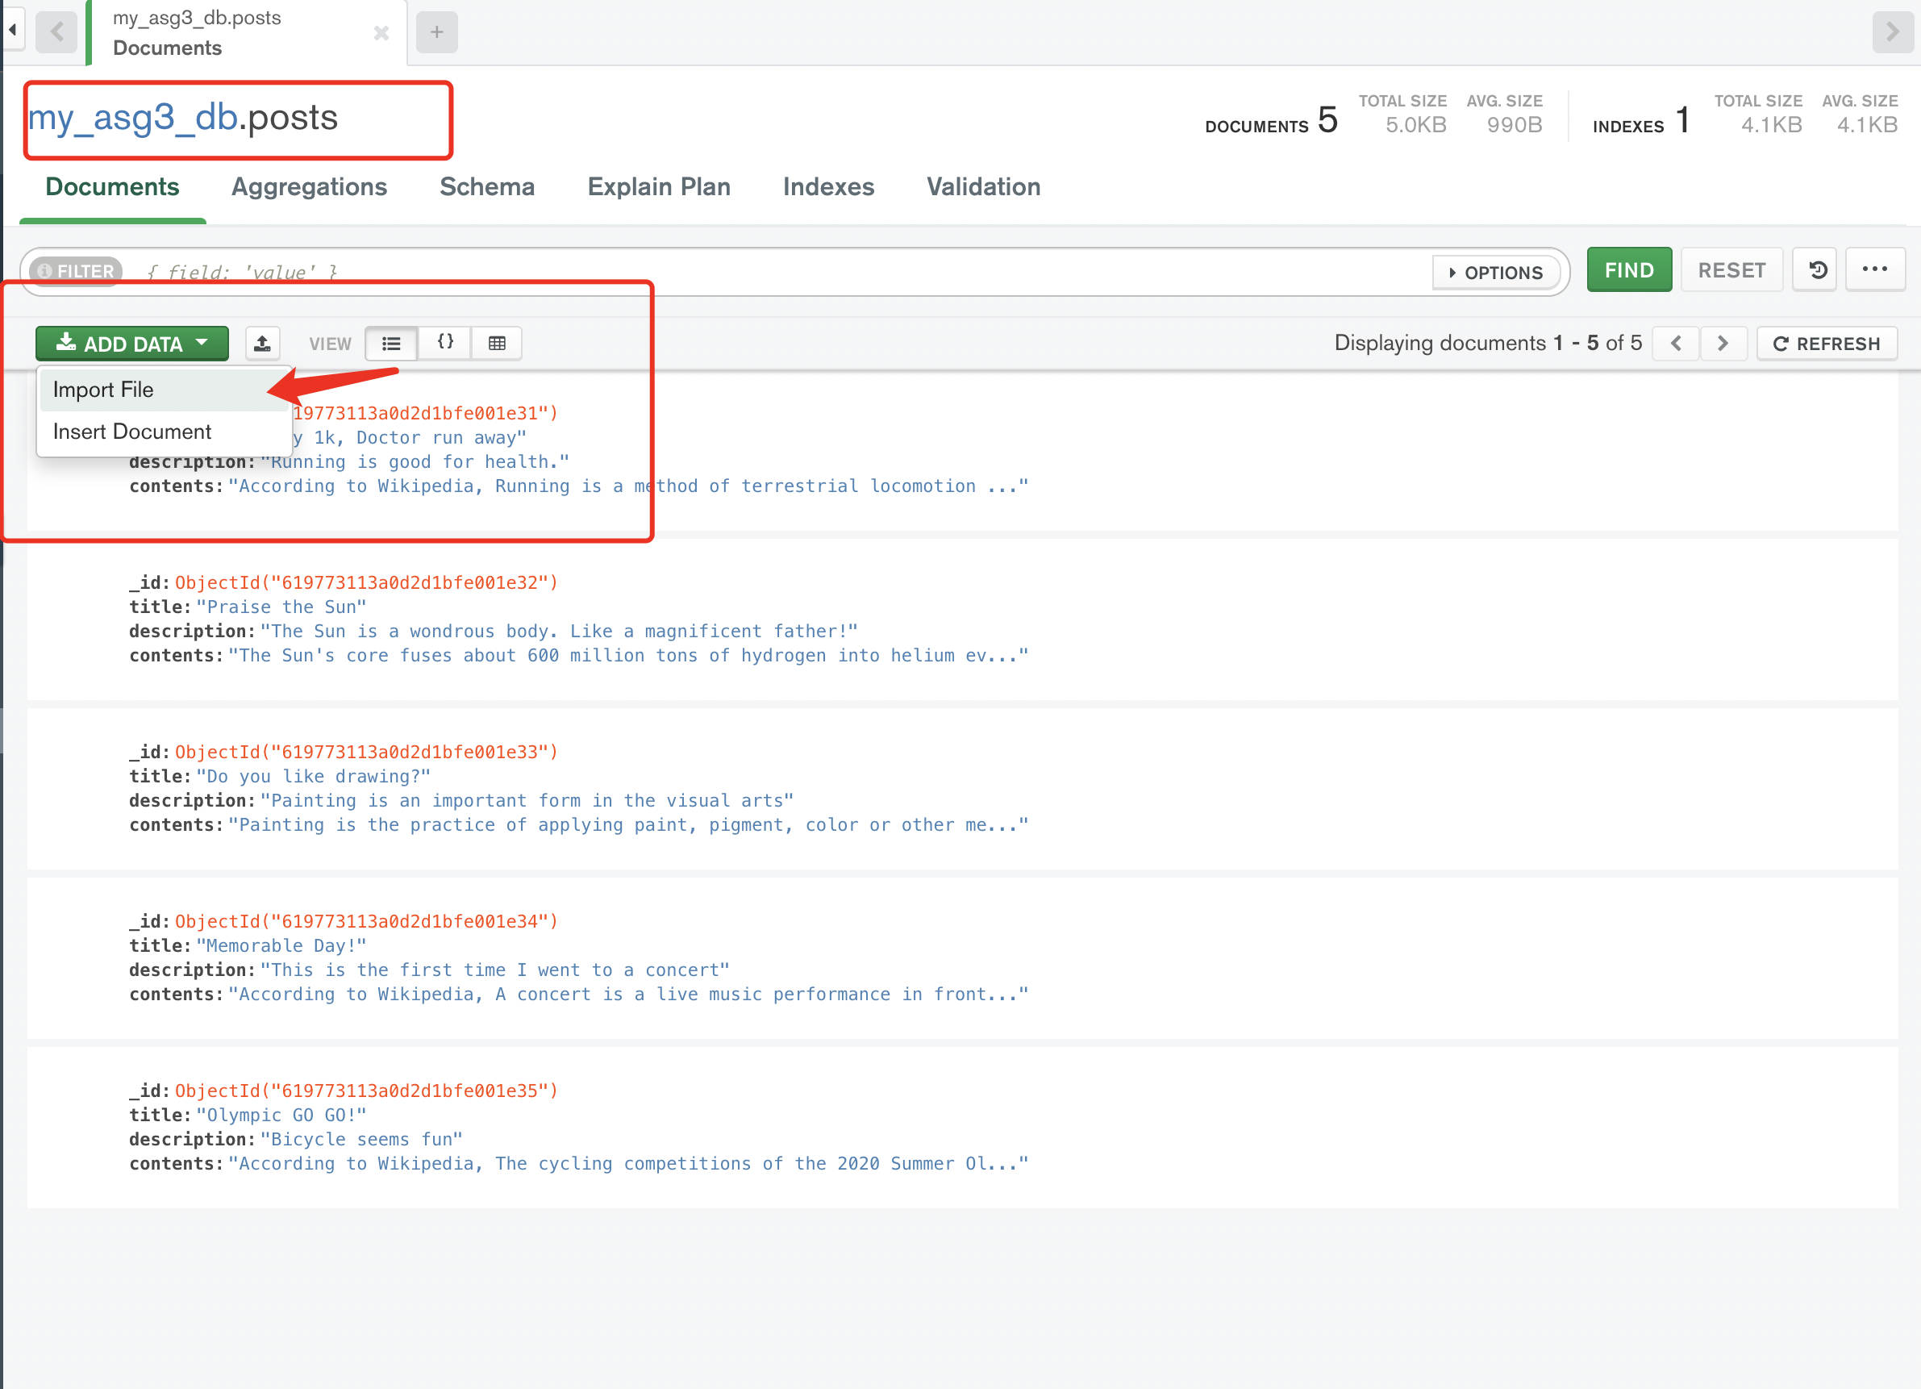Screen dimensions: 1921x1389
Task: Click title "Memorable Day!"
Action: point(281,946)
